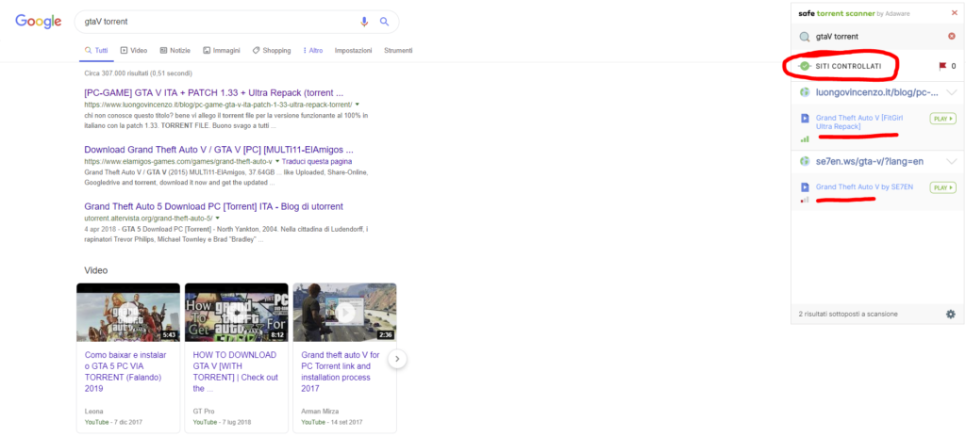
Task: Collapse the luongovincenzo.it results section
Action: tap(952, 93)
